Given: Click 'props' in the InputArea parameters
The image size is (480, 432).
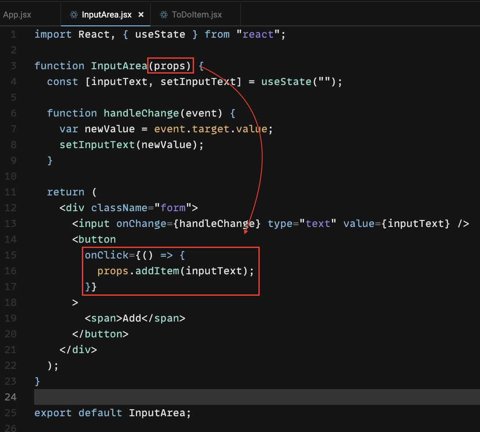Looking at the screenshot, I should pyautogui.click(x=169, y=66).
